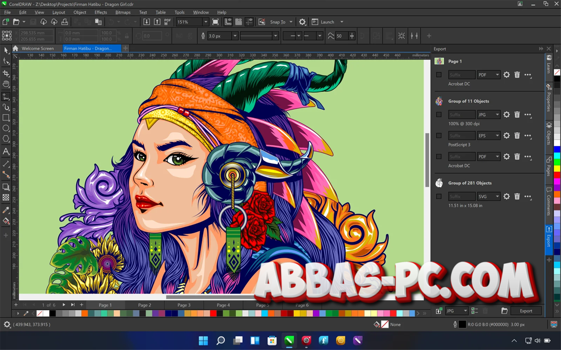This screenshot has width=561, height=350.
Task: Switch to the Page 3 tab
Action: pos(184,305)
